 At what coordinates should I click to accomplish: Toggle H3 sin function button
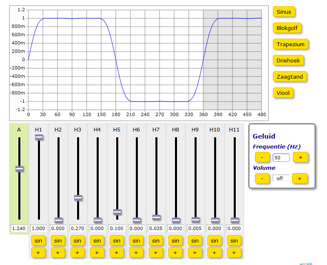(x=77, y=240)
